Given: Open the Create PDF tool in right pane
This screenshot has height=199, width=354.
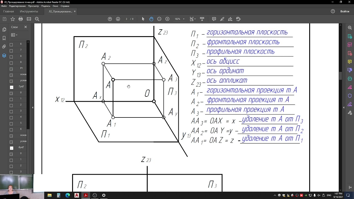Looking at the screenshot, I should pyautogui.click(x=350, y=53).
